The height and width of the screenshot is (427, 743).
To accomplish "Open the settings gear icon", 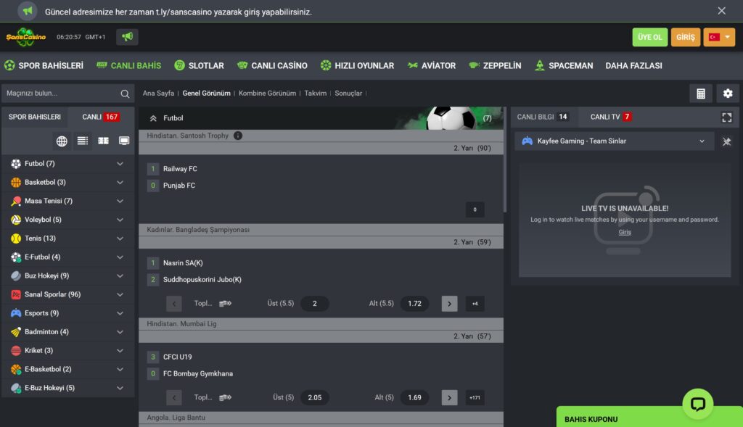I will click(728, 94).
